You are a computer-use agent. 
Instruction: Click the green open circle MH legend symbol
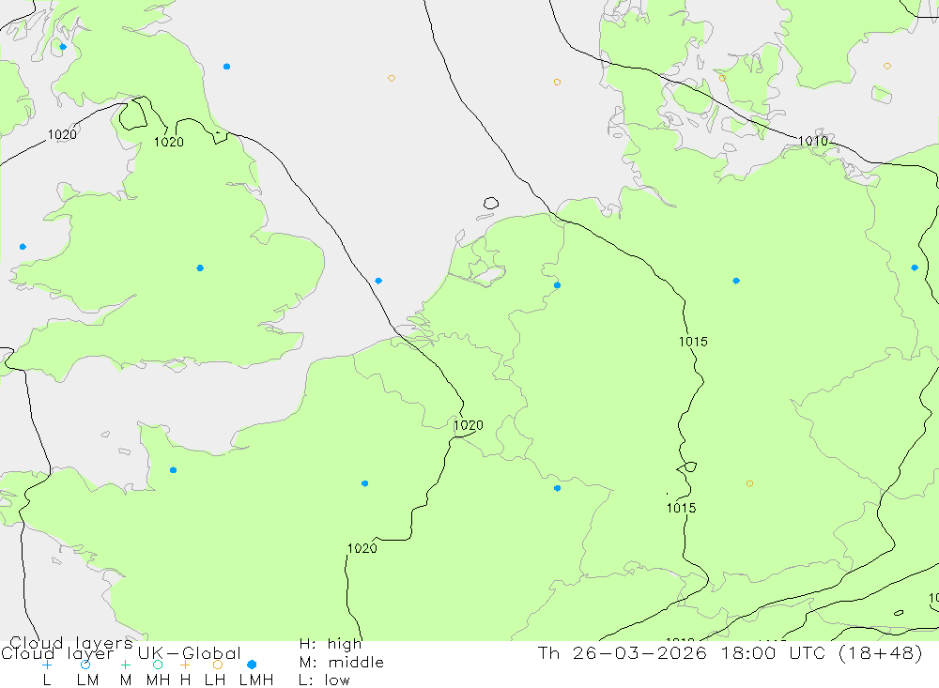(158, 665)
